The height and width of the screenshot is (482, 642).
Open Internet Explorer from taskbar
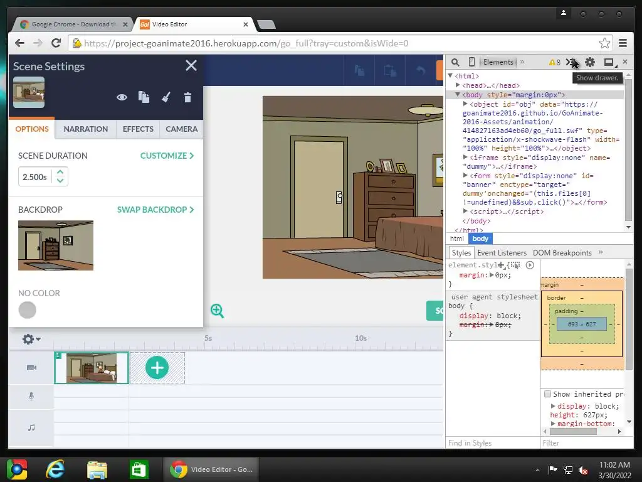[55, 469]
